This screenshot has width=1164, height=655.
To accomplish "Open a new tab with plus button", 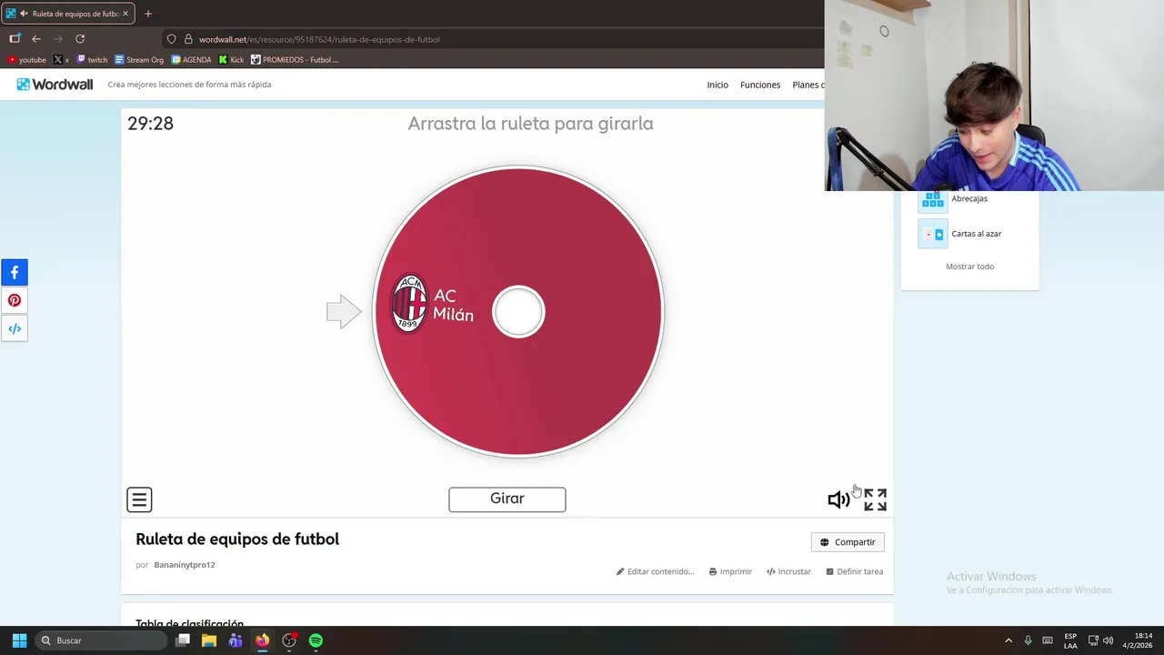I will [x=148, y=14].
